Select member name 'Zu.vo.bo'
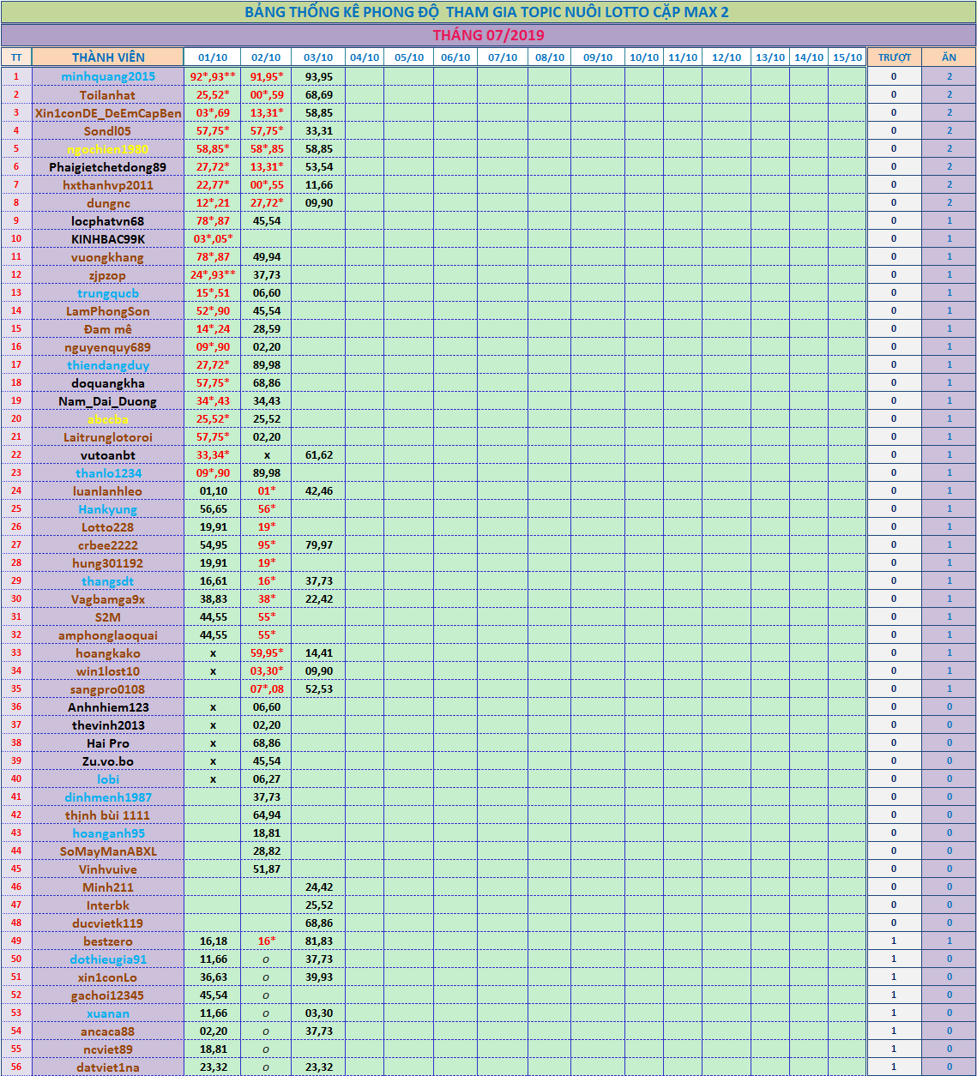977x1076 pixels. pos(108,760)
